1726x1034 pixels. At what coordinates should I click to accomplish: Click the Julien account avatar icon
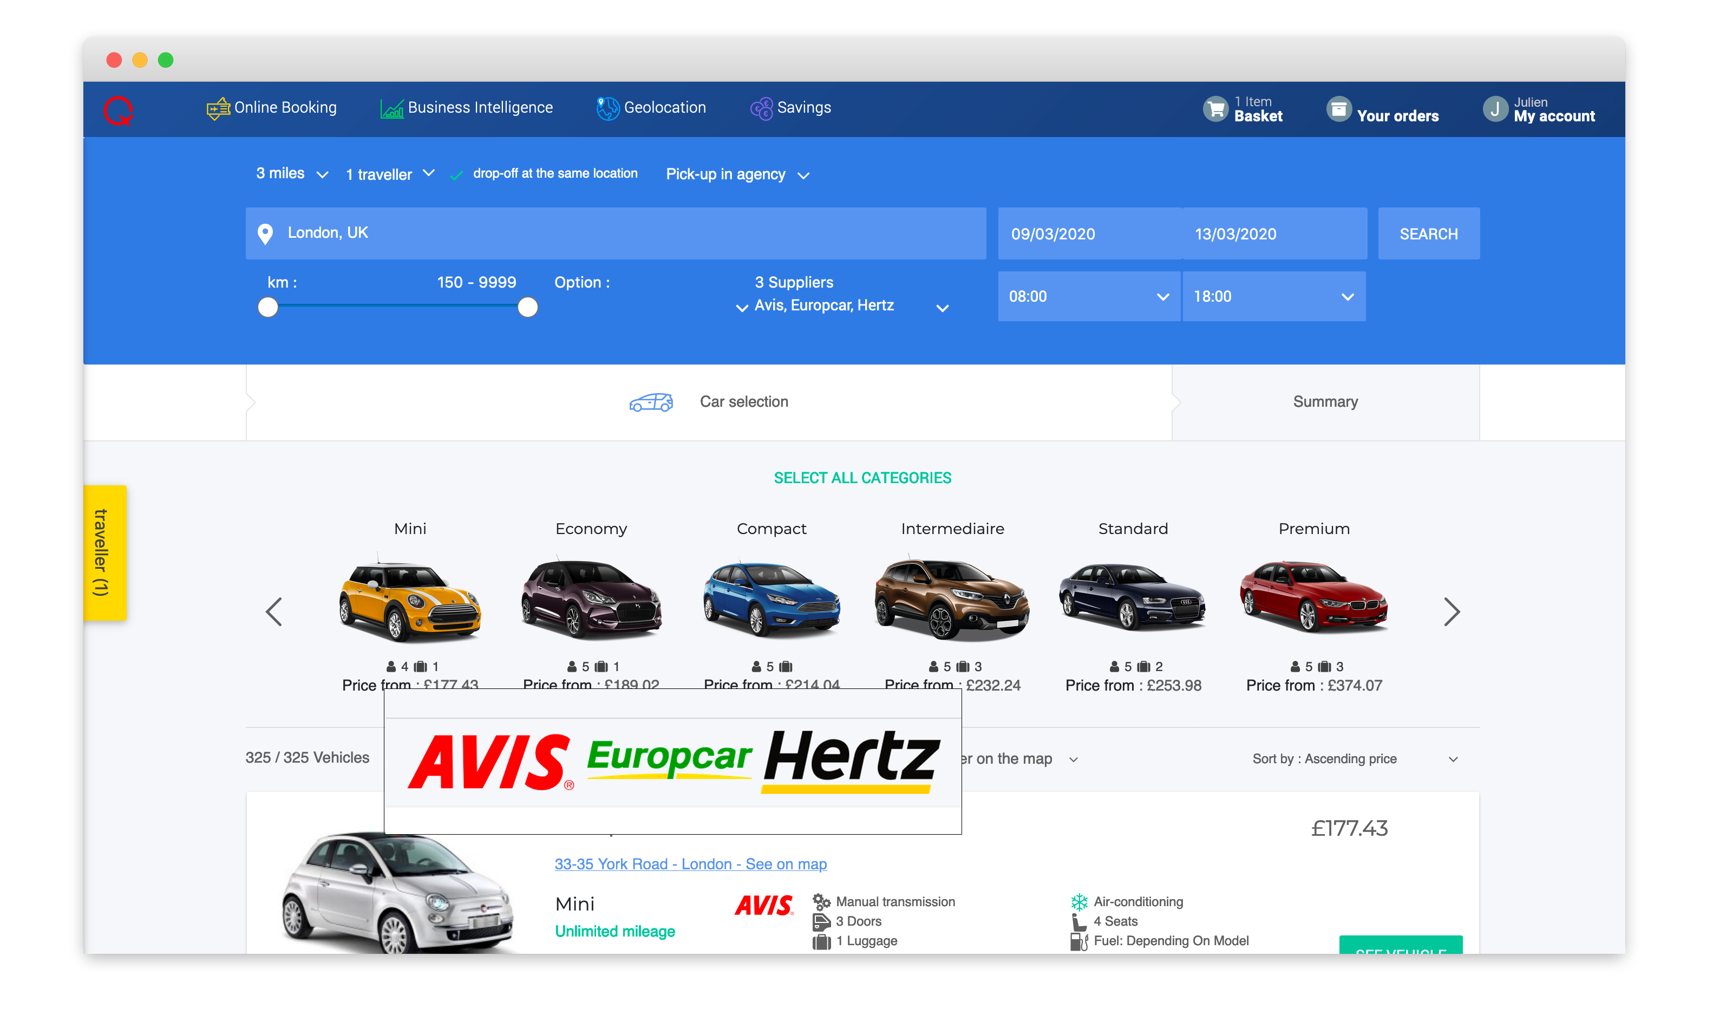[x=1495, y=109]
